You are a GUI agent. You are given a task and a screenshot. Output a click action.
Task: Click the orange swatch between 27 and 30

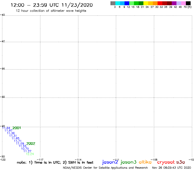point(155,3)
